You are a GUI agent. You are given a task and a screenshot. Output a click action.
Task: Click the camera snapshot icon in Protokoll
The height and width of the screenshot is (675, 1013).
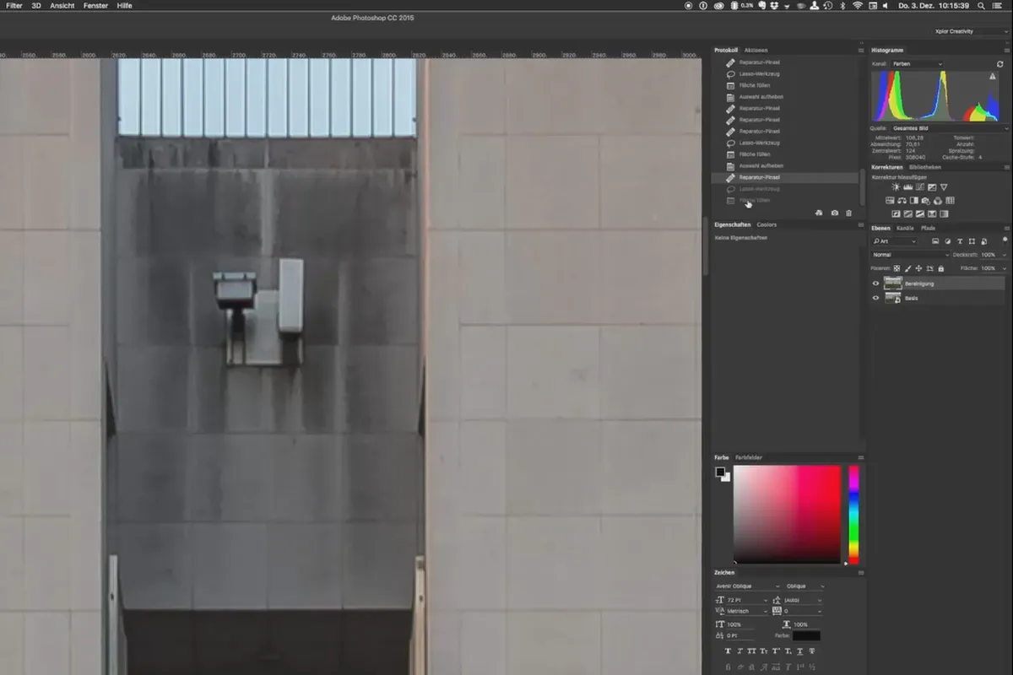[x=834, y=213]
